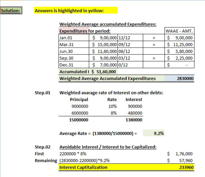This screenshot has height=177, width=205.
Task: Select the "Interest Captitalization" yellow label
Action: pos(83,167)
